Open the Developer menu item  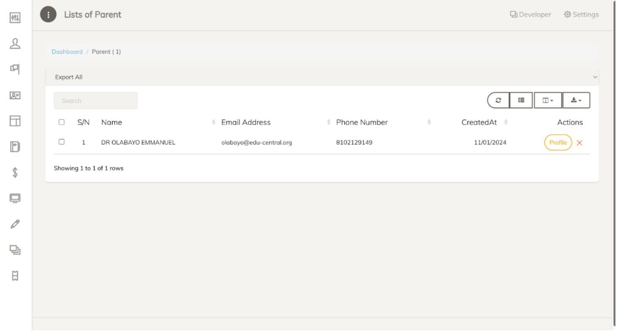[530, 14]
